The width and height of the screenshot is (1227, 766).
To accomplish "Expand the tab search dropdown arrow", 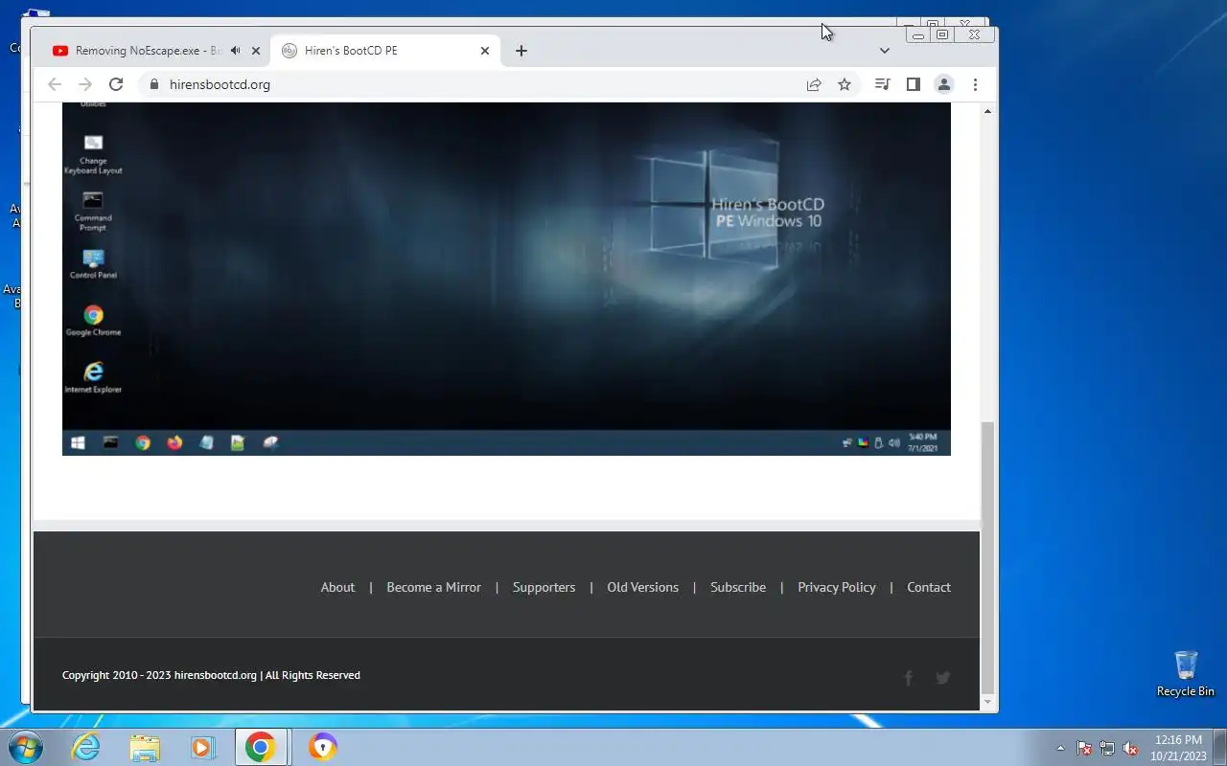I will click(x=884, y=51).
